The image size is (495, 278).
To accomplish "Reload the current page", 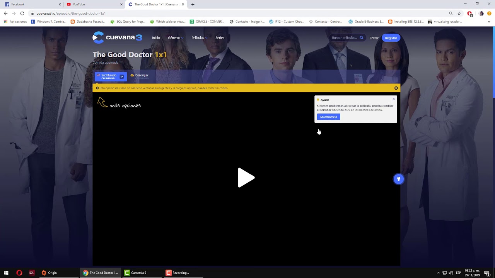I will [x=22, y=13].
